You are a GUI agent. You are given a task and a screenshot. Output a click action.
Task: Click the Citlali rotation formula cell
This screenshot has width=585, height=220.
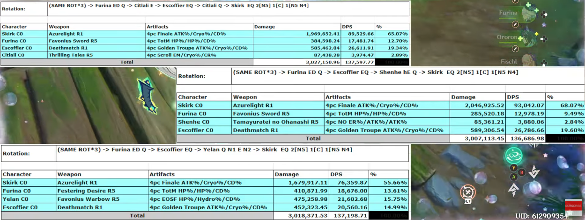229,9
